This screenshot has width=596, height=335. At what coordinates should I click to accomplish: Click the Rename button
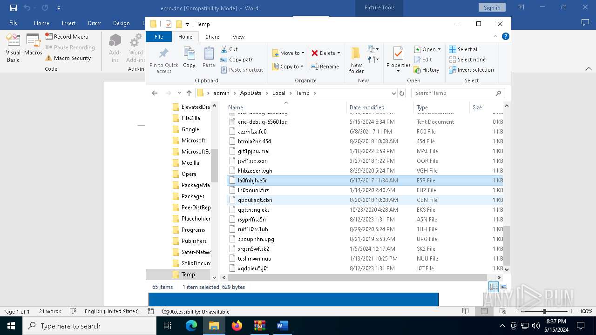tap(325, 67)
